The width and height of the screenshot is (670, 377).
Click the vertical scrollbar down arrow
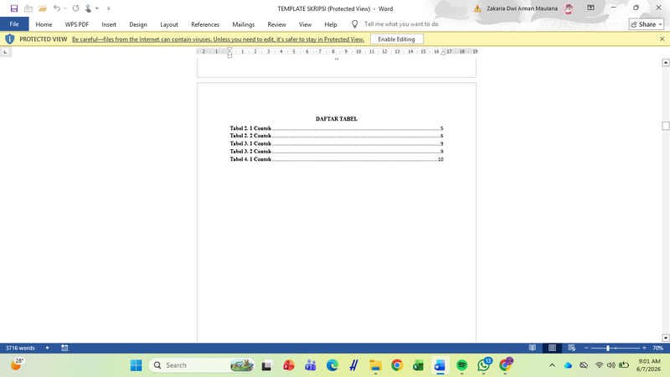point(665,338)
